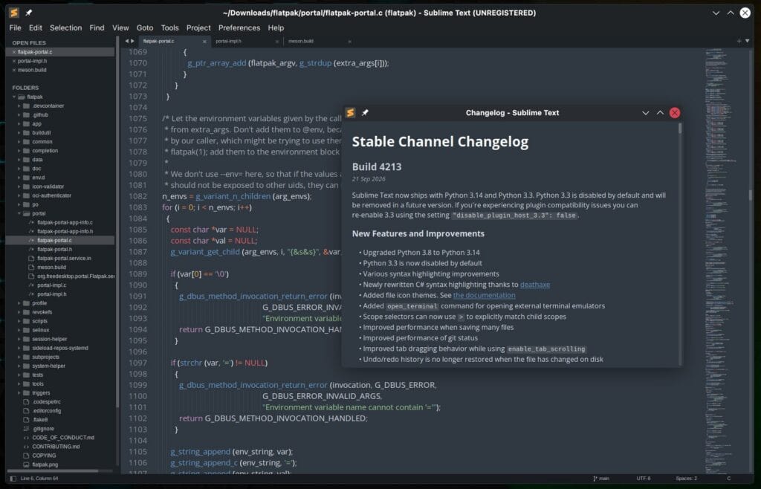Maximize the Changelog window with up chevron
Screen dimensions: 761x489
pyautogui.click(x=660, y=112)
